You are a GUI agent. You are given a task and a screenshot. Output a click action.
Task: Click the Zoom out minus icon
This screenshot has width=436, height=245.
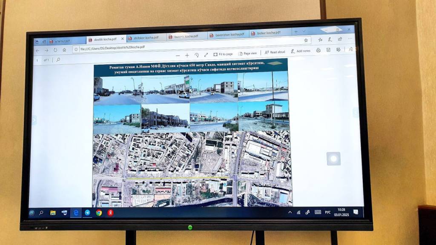(x=178, y=56)
